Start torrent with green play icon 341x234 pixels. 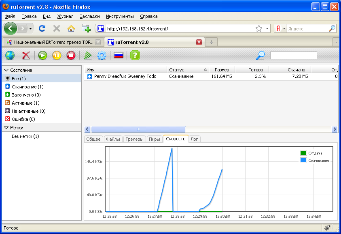(42, 56)
